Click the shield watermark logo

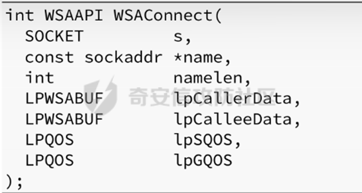100,96
